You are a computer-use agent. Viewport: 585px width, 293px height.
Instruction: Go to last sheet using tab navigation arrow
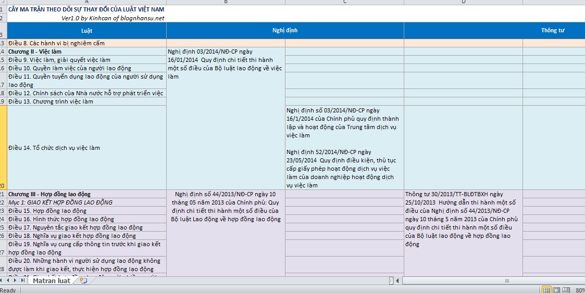(23, 281)
